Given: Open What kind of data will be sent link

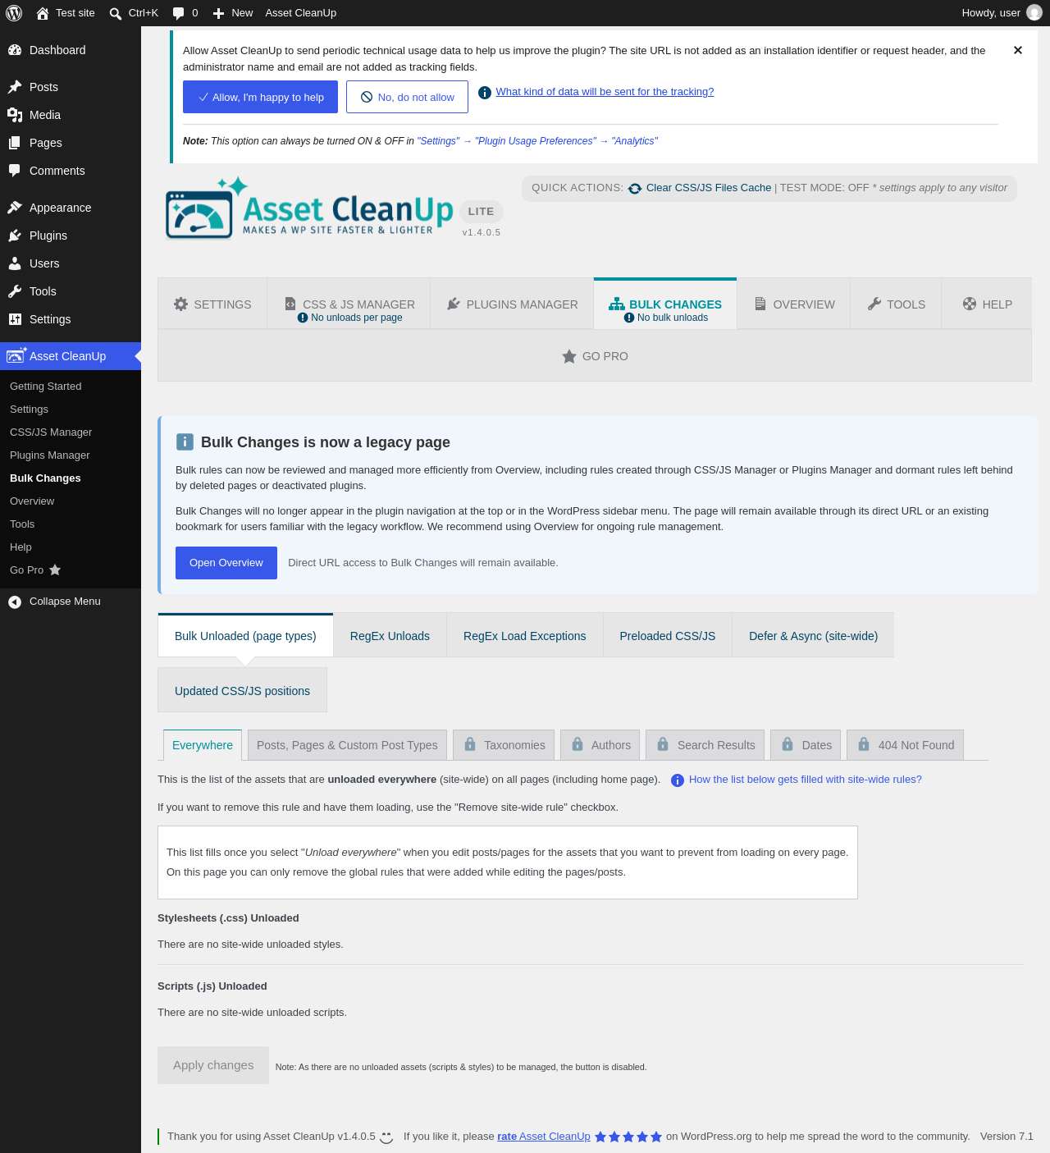Looking at the screenshot, I should [605, 92].
